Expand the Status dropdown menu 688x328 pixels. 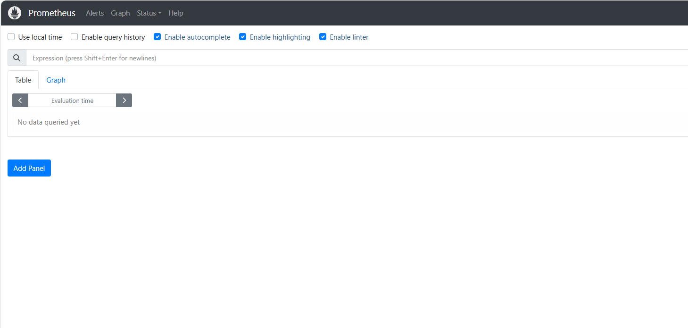pyautogui.click(x=149, y=13)
